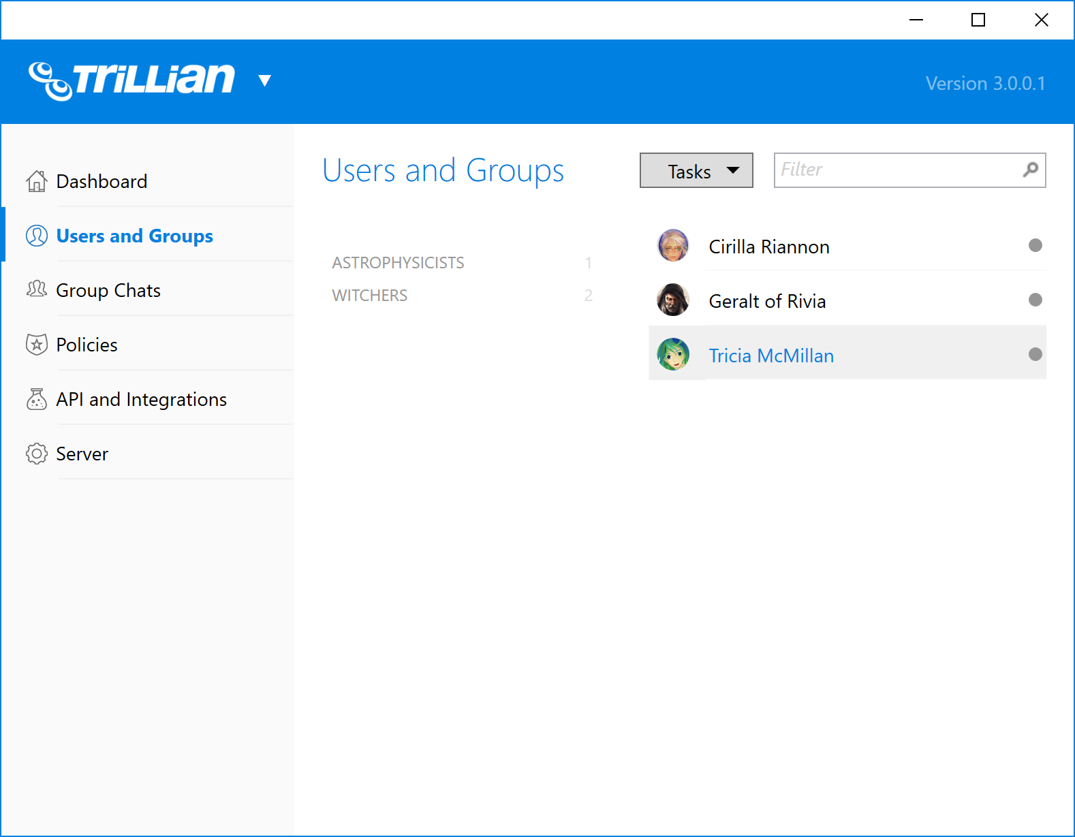Screen dimensions: 1075x837
Task: Minimize the Trillian window
Action: (x=916, y=20)
